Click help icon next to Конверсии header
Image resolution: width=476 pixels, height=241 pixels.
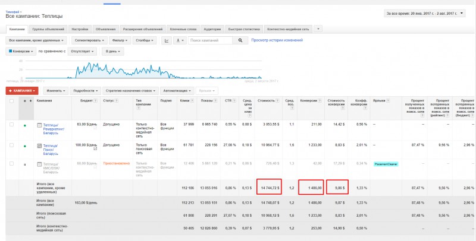point(320,101)
